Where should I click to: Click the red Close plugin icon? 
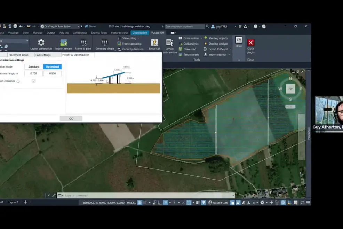[x=250, y=42]
